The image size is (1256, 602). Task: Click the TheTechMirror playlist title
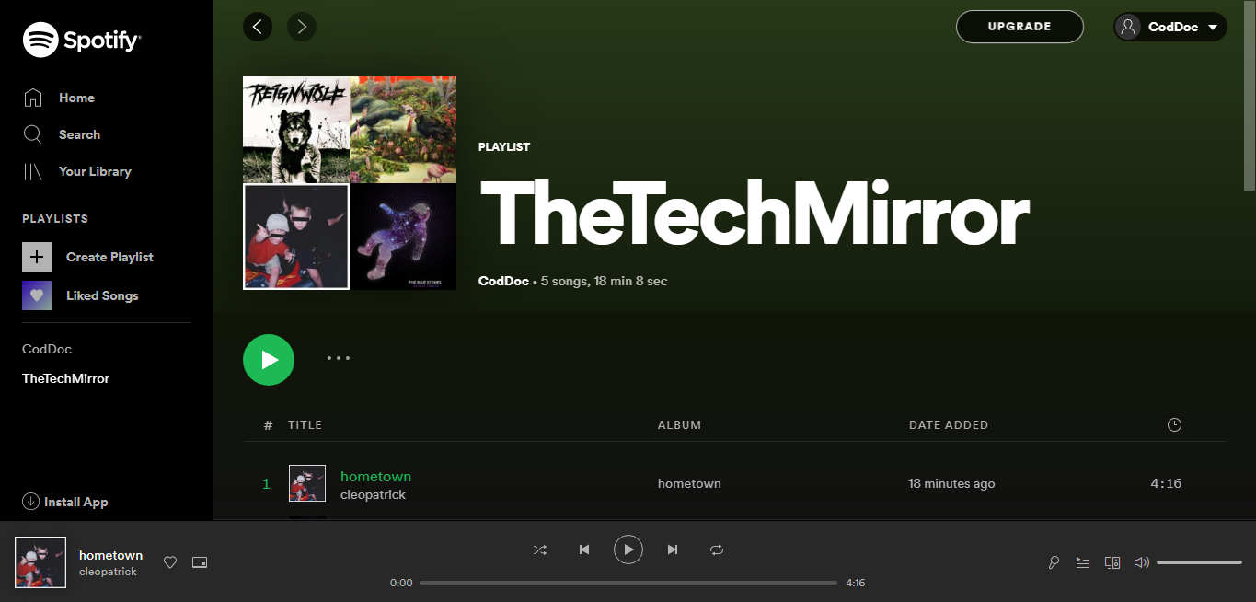(755, 213)
